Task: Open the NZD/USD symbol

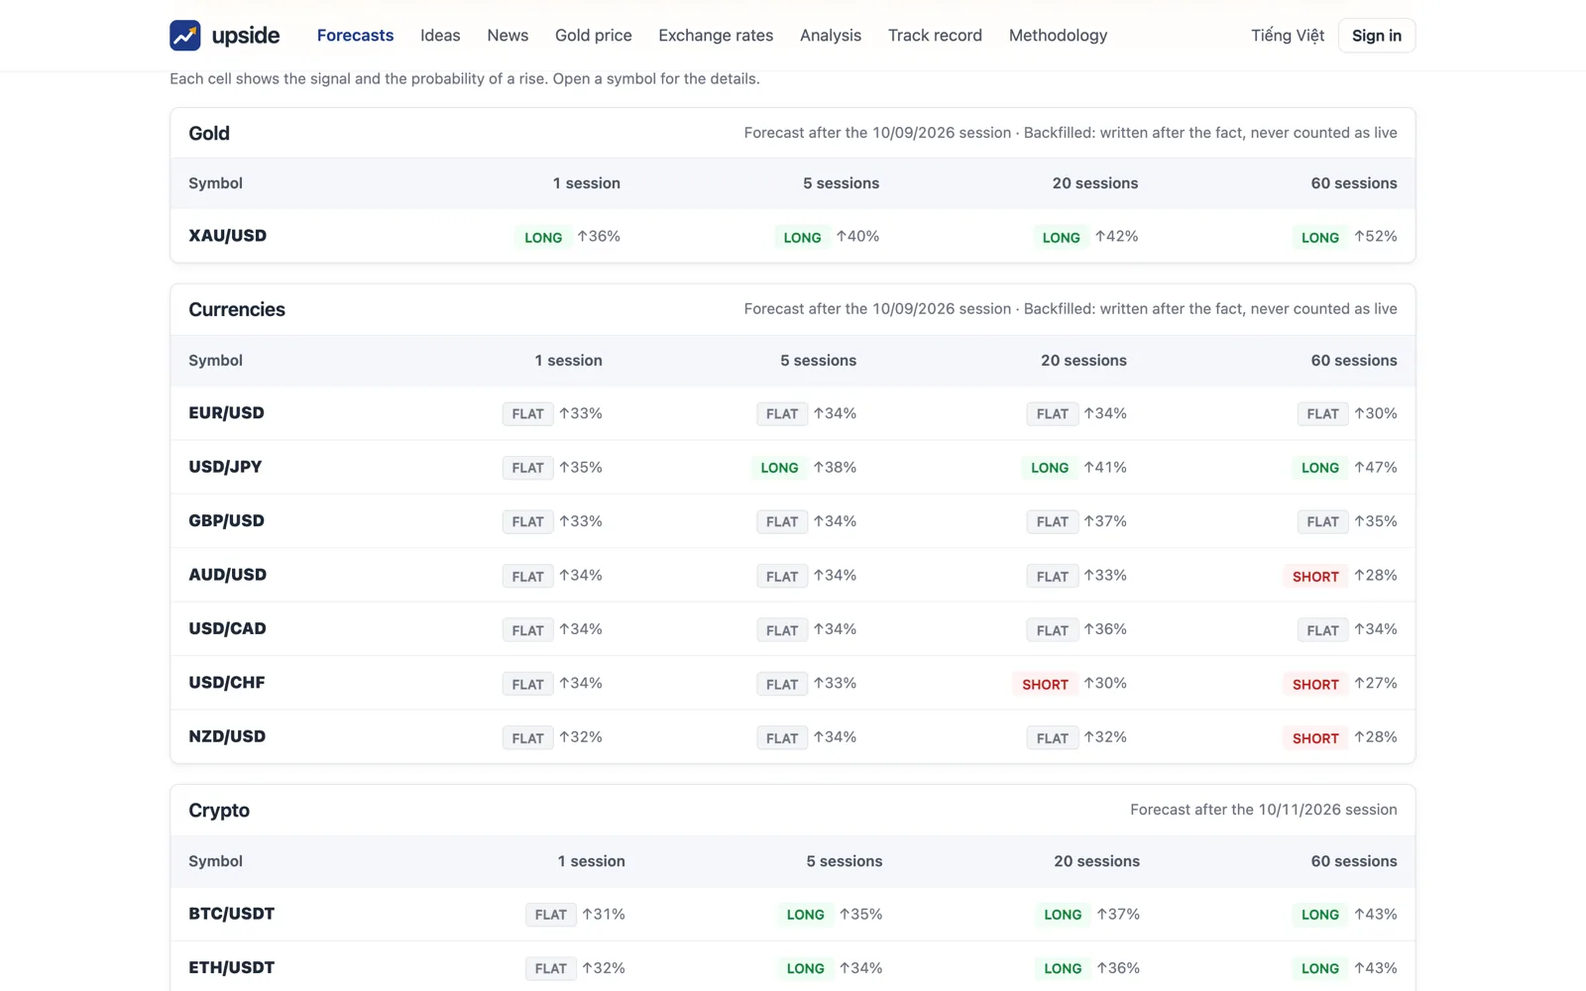Action: 227,737
